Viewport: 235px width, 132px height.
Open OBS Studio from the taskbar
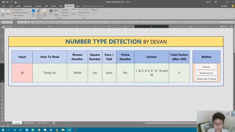[x=75, y=130]
